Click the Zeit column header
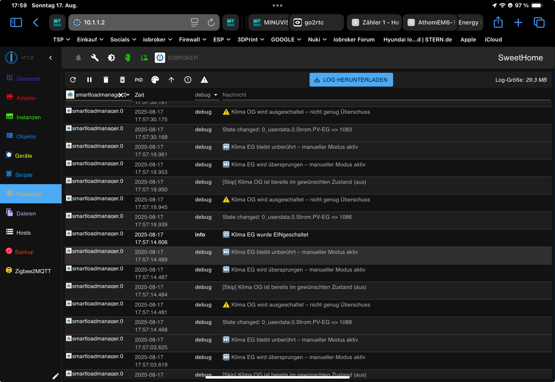Screen dimensions: 555x382 point(139,95)
